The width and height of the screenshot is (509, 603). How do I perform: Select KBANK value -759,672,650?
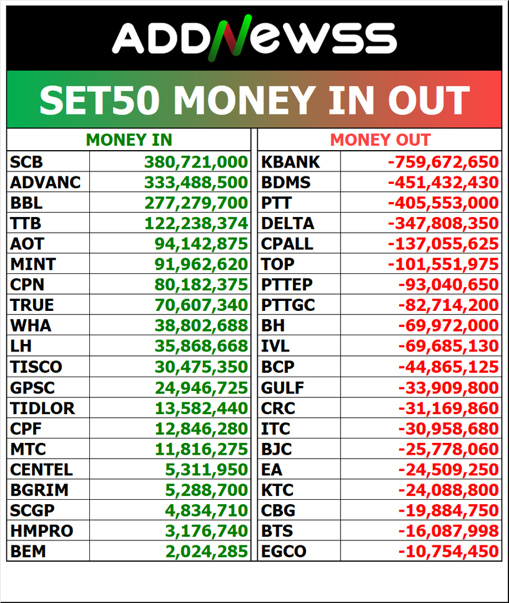[x=443, y=162]
